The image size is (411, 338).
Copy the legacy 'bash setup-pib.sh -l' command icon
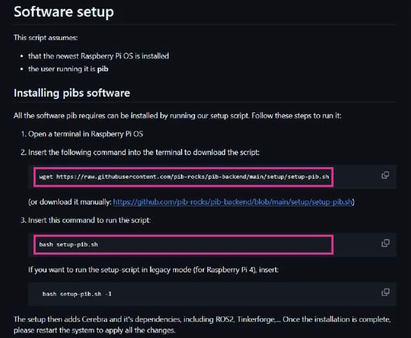coord(385,292)
